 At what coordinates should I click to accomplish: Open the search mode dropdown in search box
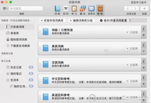point(5,8)
